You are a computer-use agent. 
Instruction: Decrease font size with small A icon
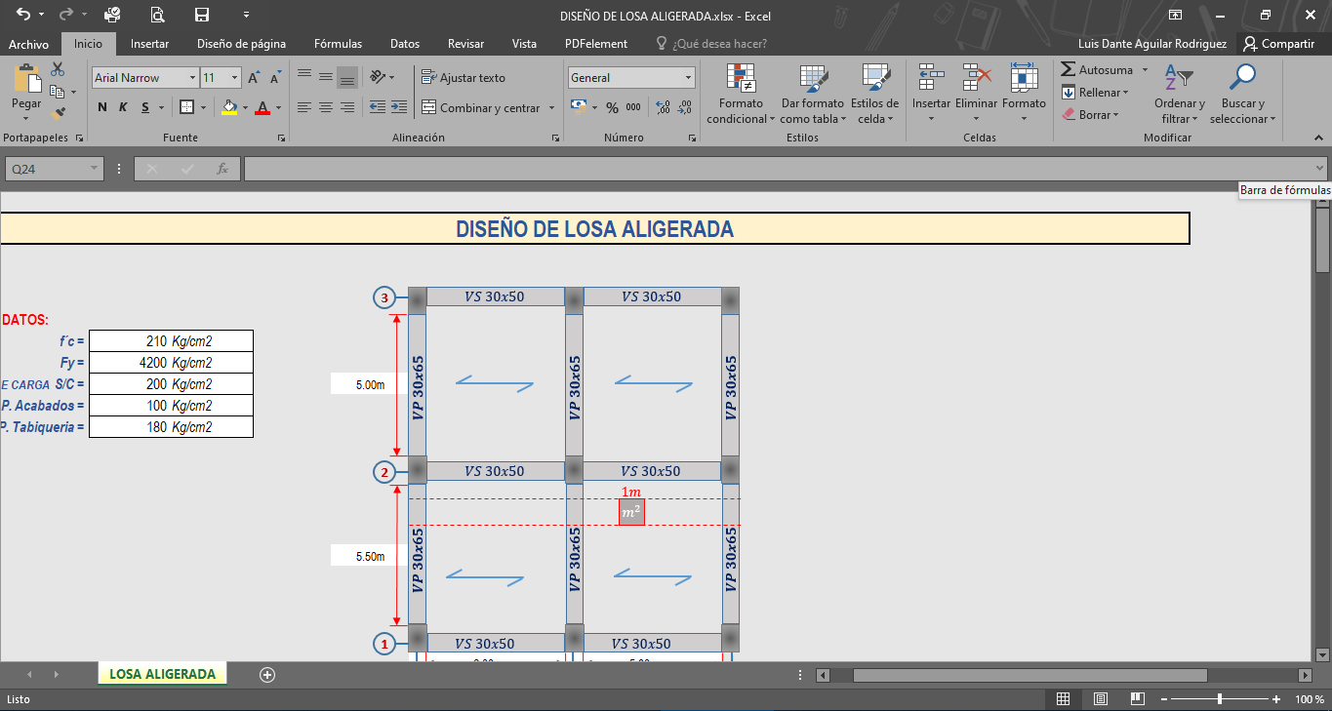[x=276, y=78]
